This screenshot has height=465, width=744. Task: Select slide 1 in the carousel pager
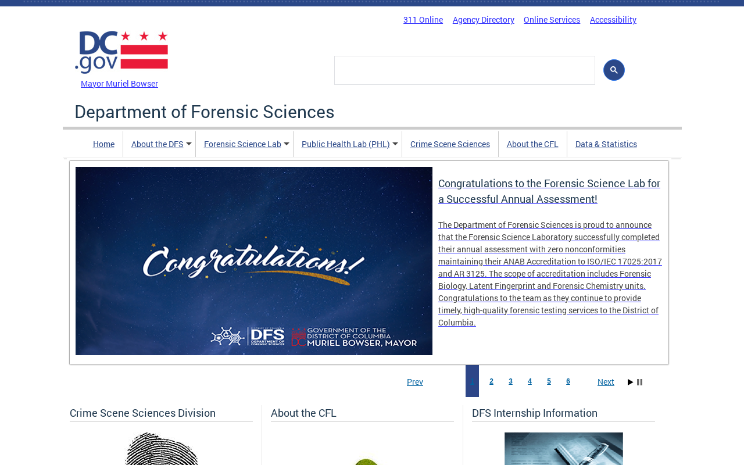[x=472, y=381]
